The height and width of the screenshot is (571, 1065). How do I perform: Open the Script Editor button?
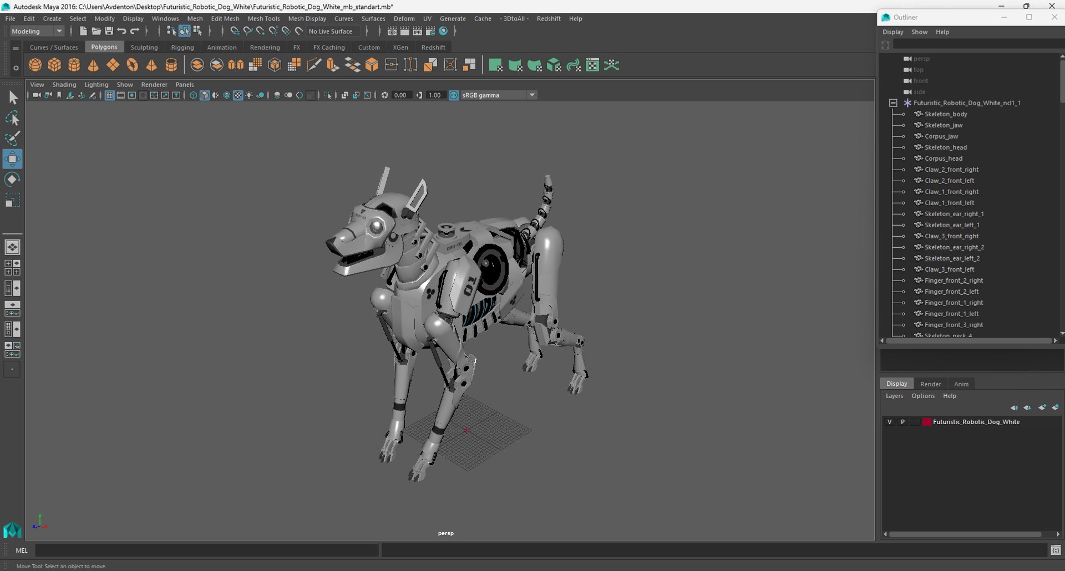[1056, 550]
